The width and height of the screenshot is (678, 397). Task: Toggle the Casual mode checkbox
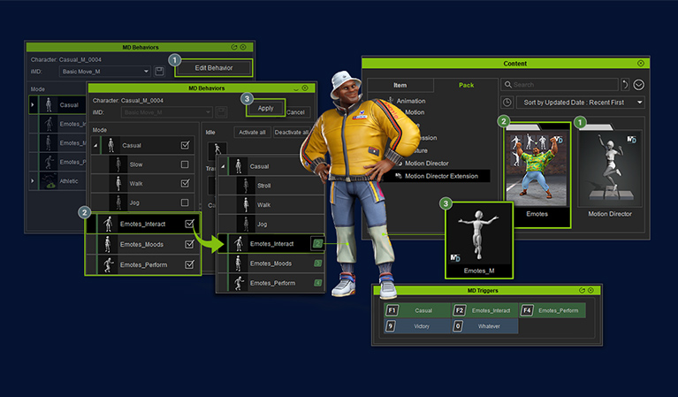185,145
